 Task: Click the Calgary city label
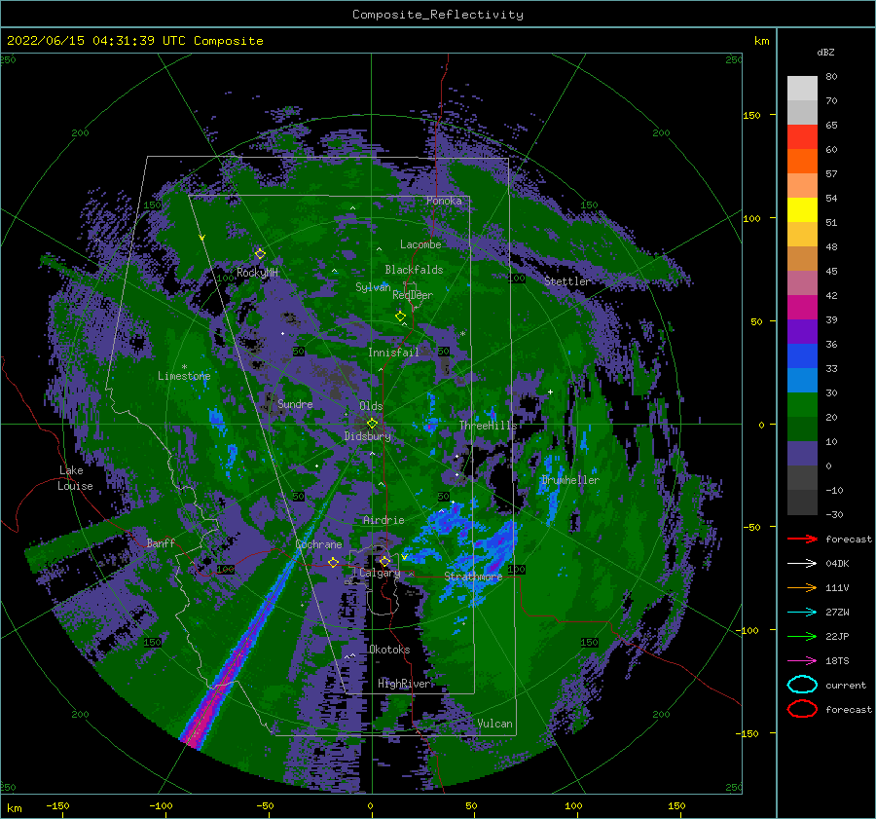(380, 573)
